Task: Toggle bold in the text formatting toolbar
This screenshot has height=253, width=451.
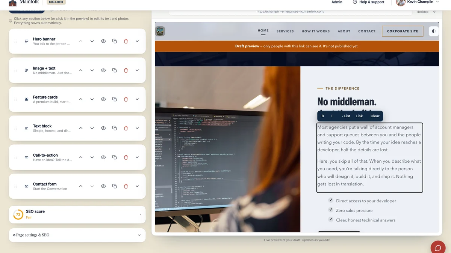Action: coord(323,116)
